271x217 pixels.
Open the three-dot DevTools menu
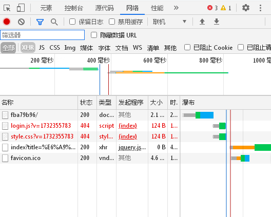260,8
